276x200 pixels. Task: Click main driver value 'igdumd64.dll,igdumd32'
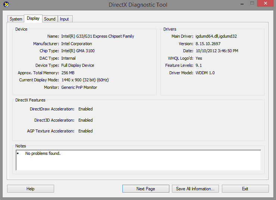point(216,36)
